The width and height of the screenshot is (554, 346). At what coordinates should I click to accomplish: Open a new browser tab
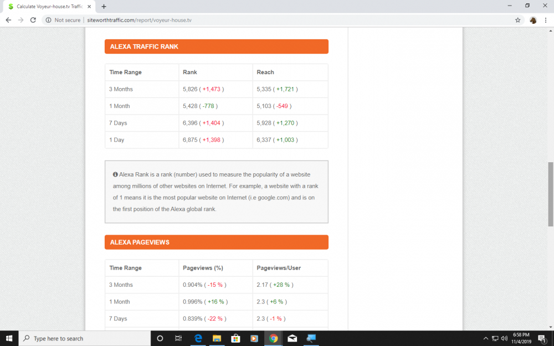pyautogui.click(x=104, y=6)
